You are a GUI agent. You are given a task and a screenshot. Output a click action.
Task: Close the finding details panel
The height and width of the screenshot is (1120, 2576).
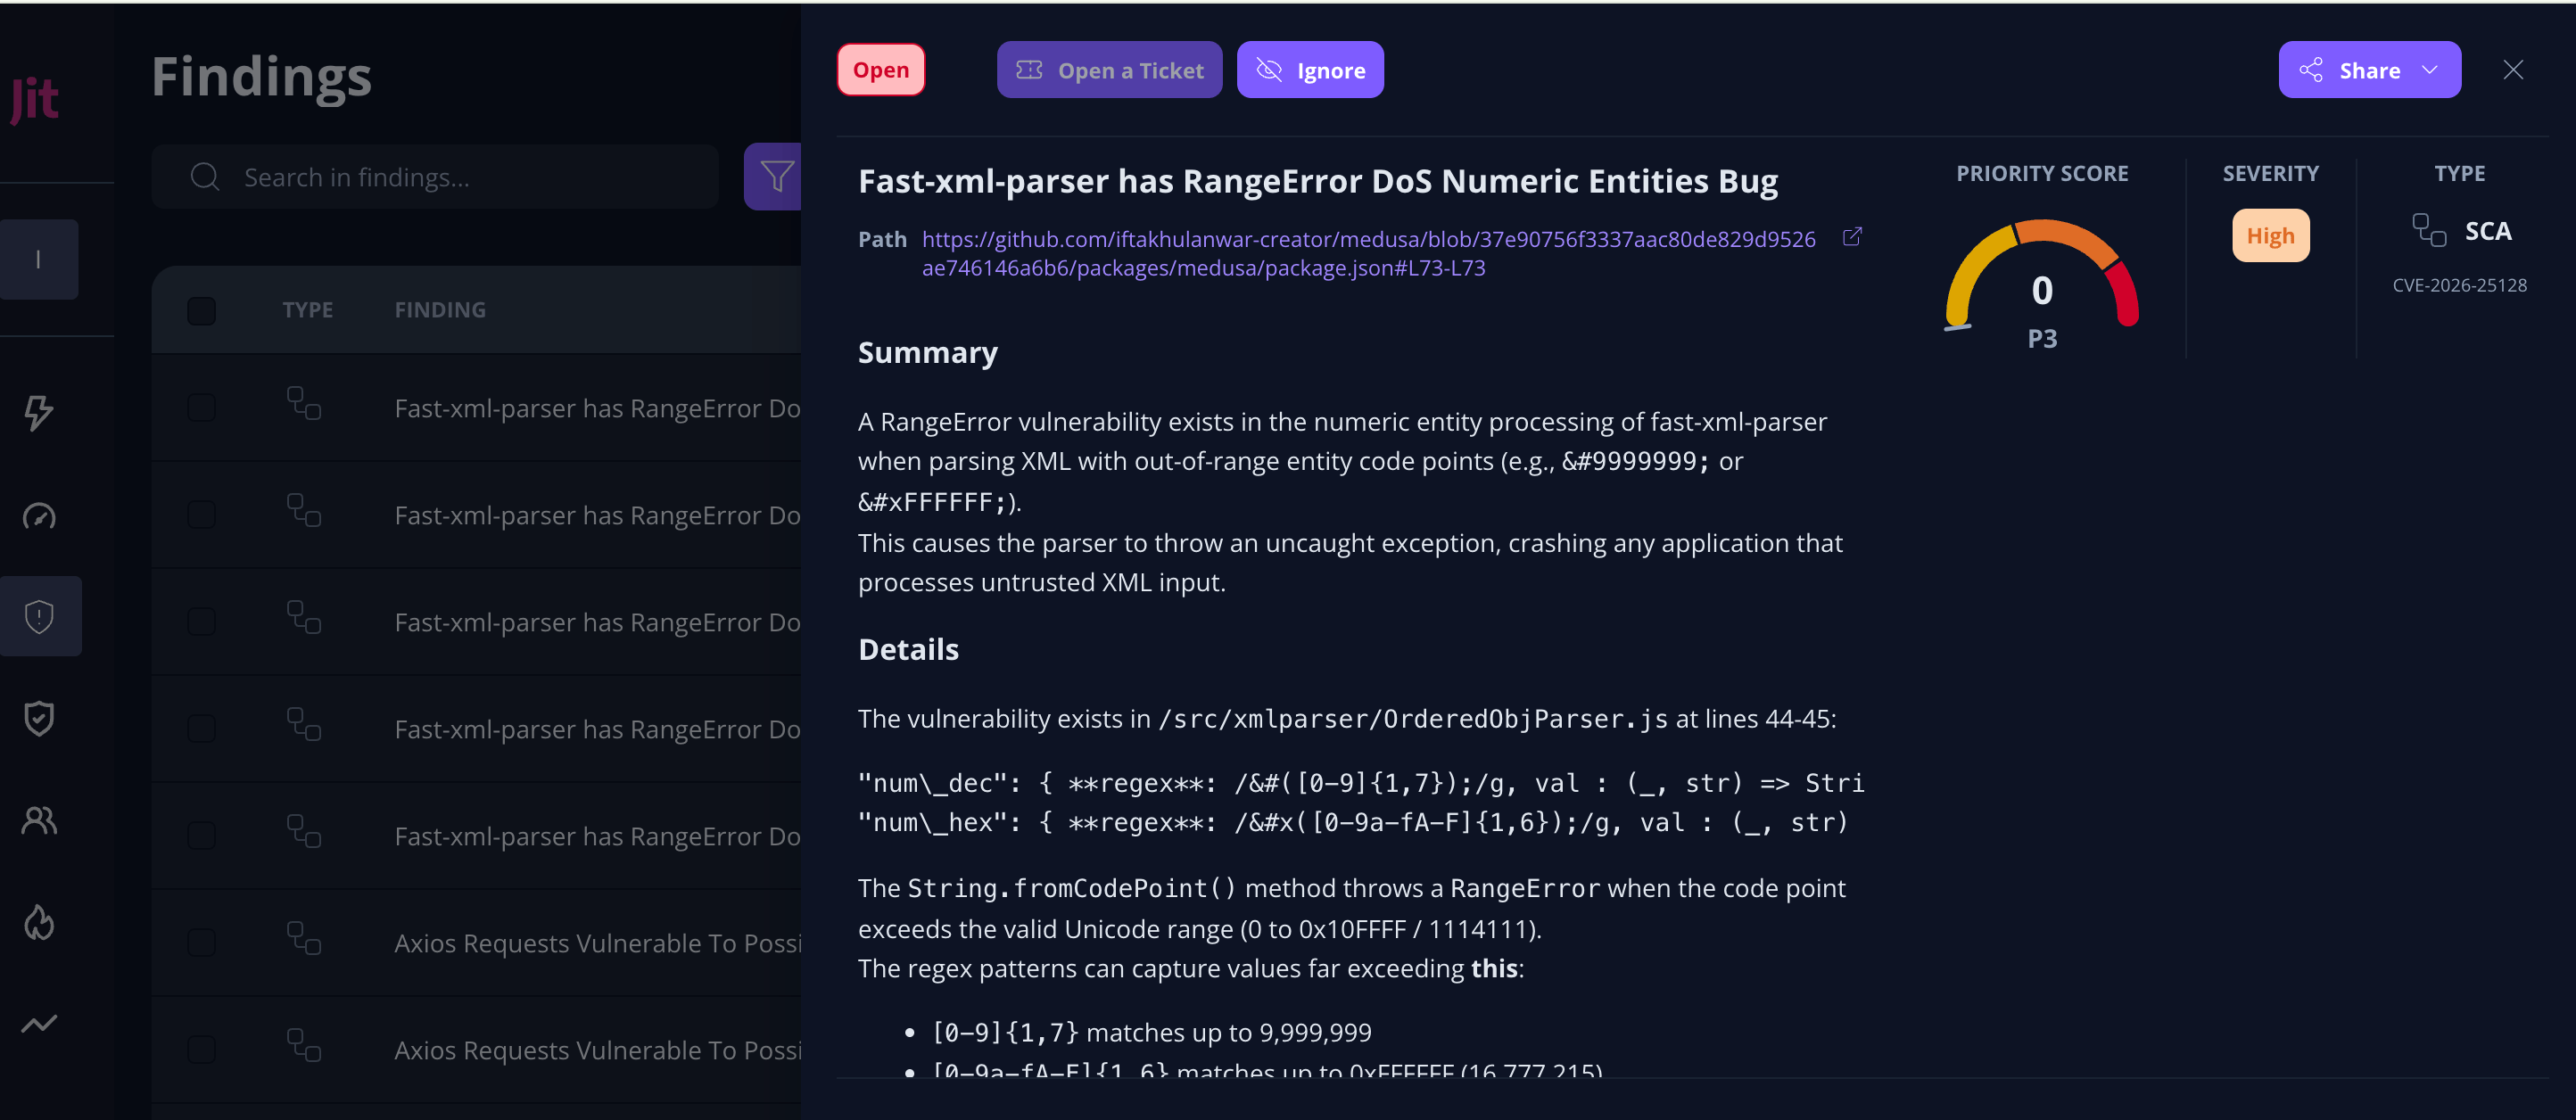2513,70
